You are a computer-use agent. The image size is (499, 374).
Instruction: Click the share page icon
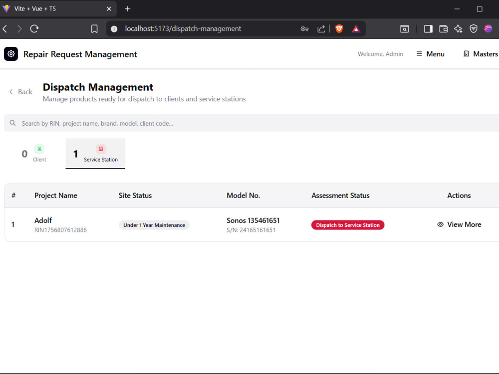click(x=321, y=29)
